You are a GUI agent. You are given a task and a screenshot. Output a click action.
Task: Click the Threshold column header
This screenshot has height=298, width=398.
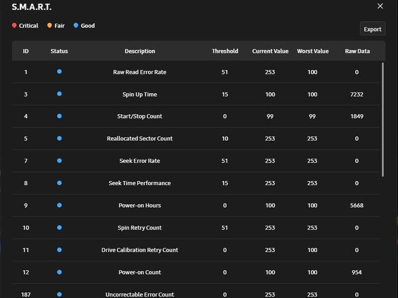pos(225,51)
